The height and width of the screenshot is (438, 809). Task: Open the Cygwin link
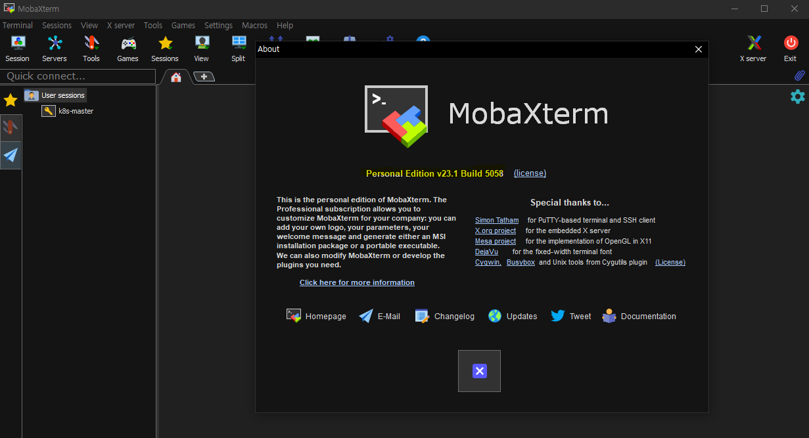click(488, 262)
